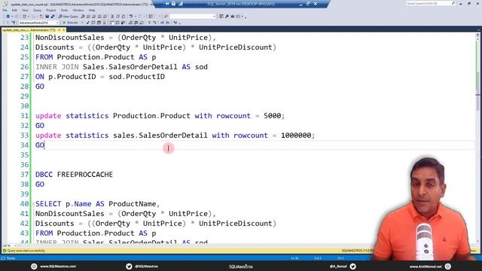Click the lock icon in remote session bar
This screenshot has height=271, width=482.
[x=174, y=4]
